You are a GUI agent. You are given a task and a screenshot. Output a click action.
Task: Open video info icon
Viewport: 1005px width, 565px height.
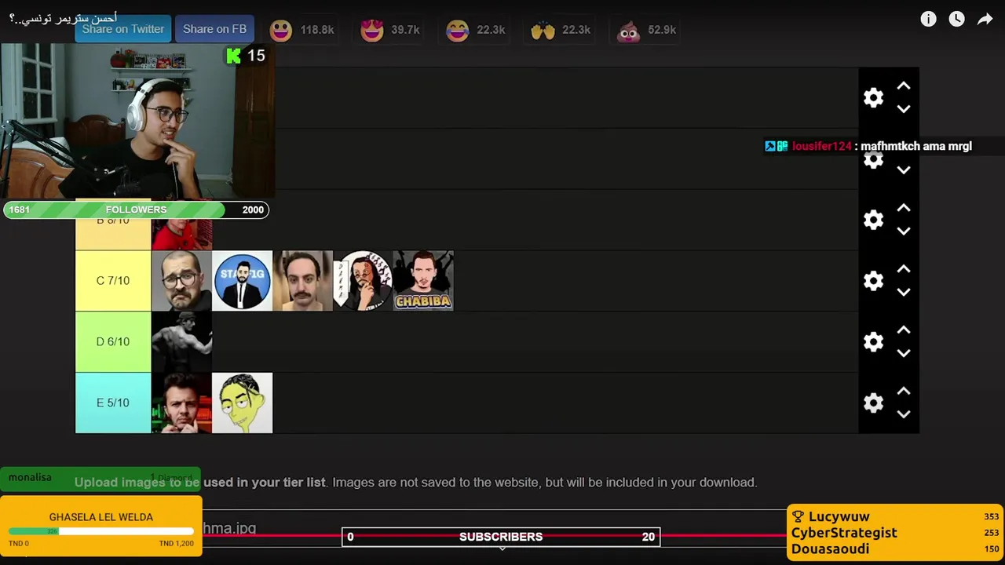pos(928,19)
